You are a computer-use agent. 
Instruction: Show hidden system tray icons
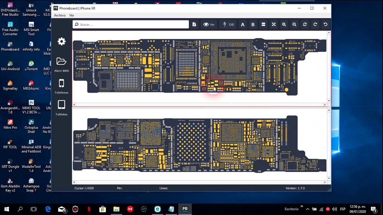pos(308,209)
